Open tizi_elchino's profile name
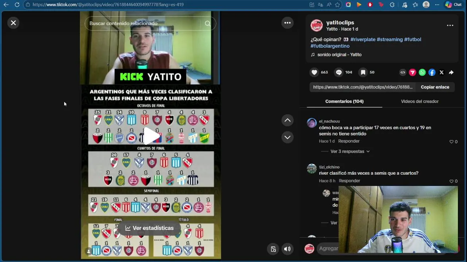467x262 pixels. coord(329,167)
